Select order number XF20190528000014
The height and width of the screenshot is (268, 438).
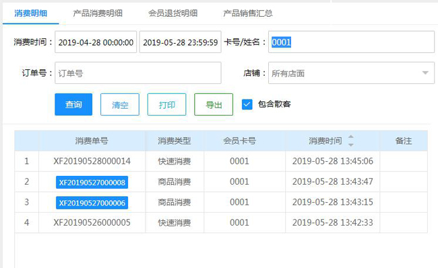pyautogui.click(x=92, y=161)
